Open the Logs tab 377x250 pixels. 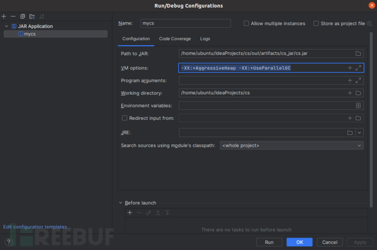coord(205,39)
